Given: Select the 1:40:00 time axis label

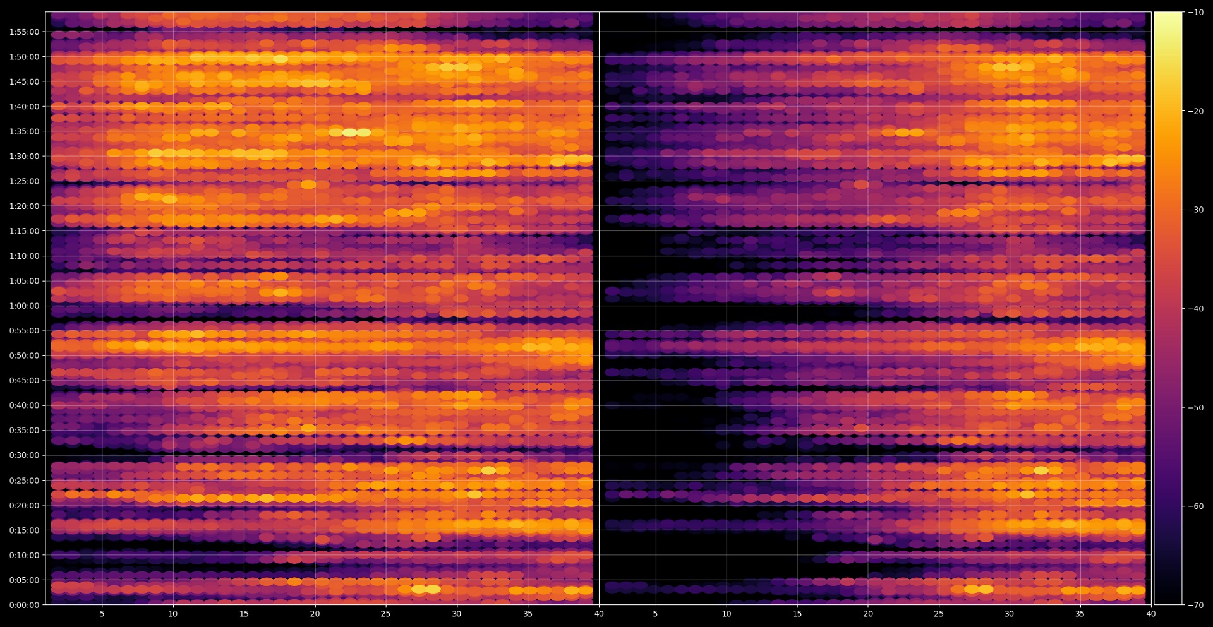Looking at the screenshot, I should 24,107.
